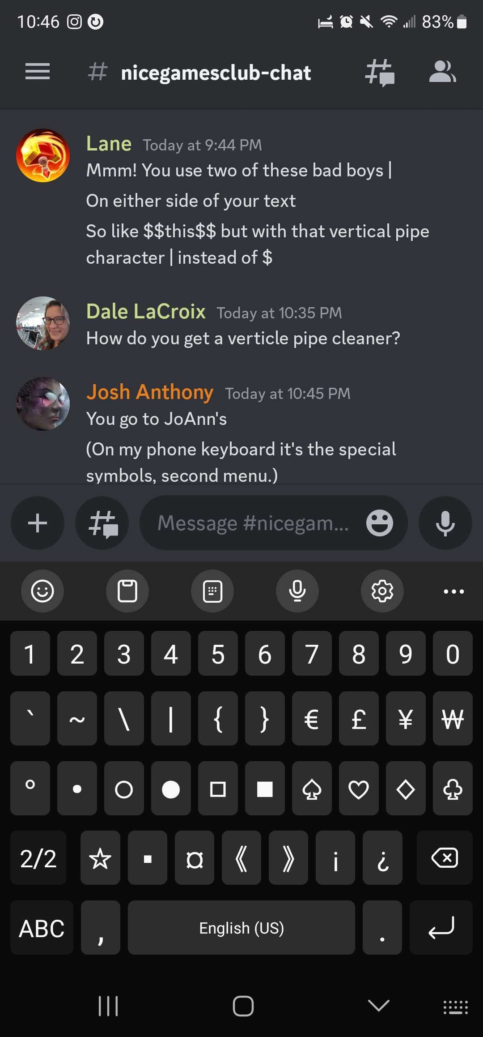The image size is (483, 1037).
Task: Open the keyboard clipboard tool
Action: tap(127, 591)
